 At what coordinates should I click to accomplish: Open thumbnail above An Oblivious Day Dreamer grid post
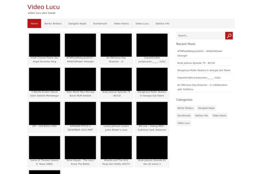[116, 45]
